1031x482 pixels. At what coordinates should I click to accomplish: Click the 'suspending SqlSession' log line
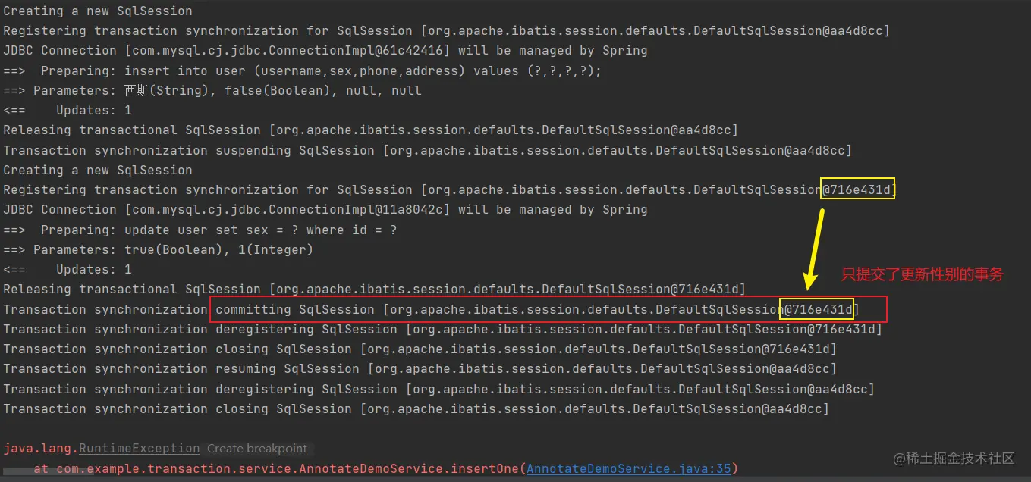tap(428, 150)
